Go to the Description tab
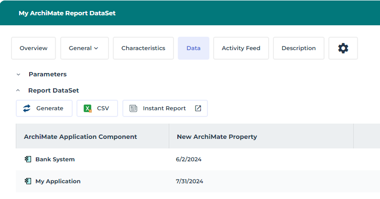380x199 pixels. 298,48
